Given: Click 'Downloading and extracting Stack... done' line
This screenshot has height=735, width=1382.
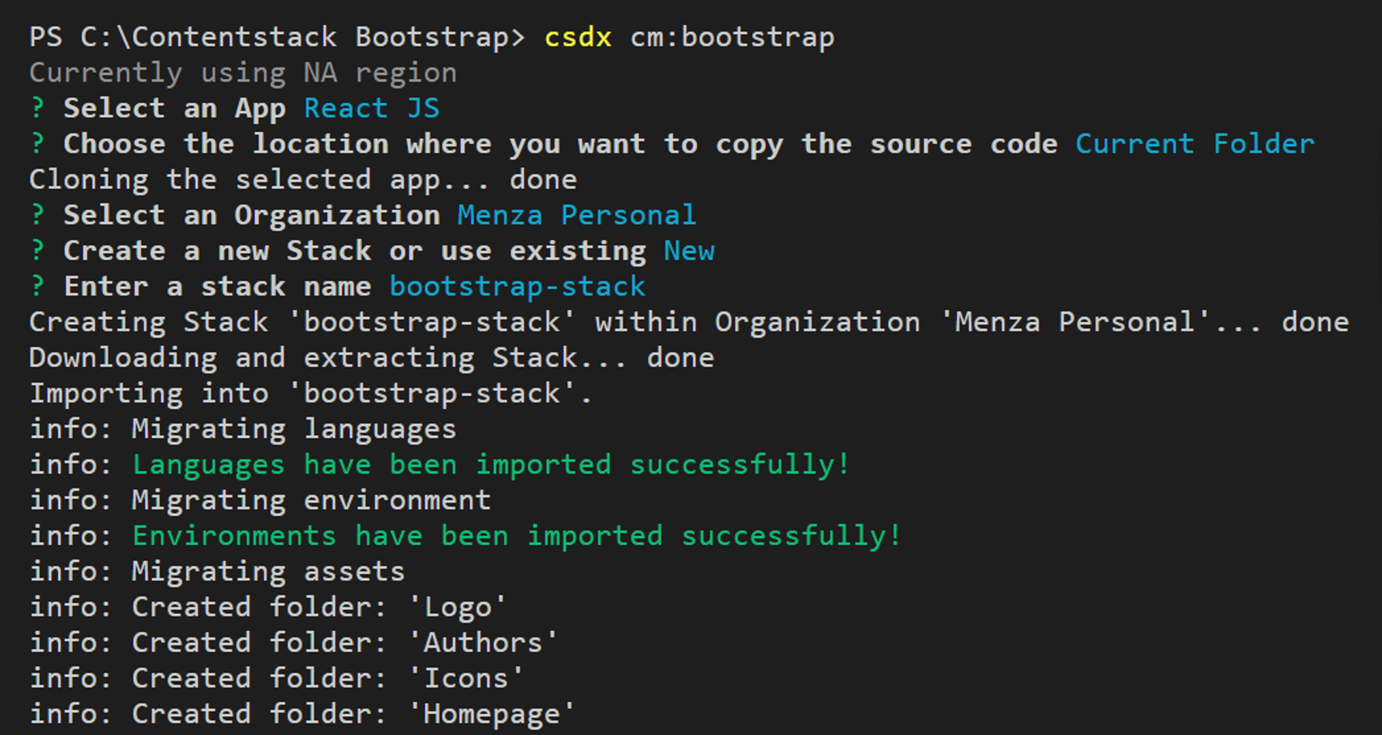Looking at the screenshot, I should pos(372,358).
